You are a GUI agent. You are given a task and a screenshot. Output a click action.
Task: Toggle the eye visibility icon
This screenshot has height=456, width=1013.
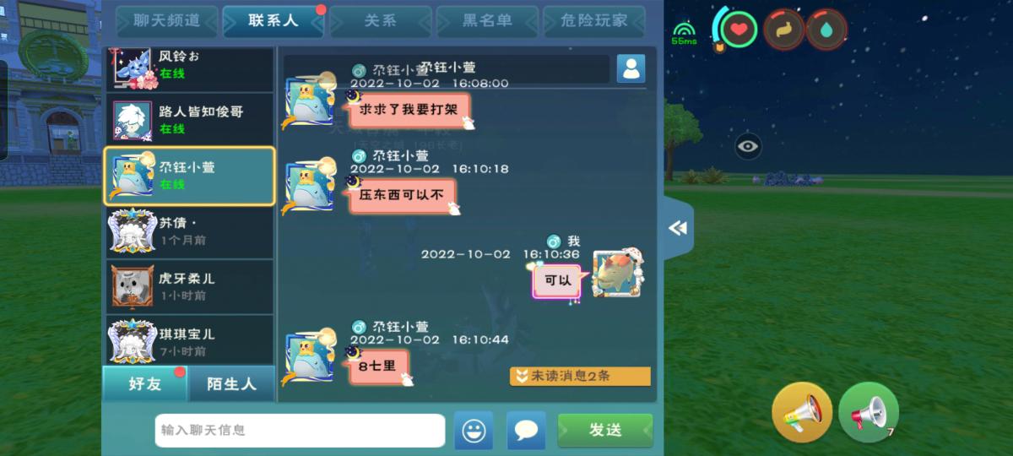coord(748,146)
